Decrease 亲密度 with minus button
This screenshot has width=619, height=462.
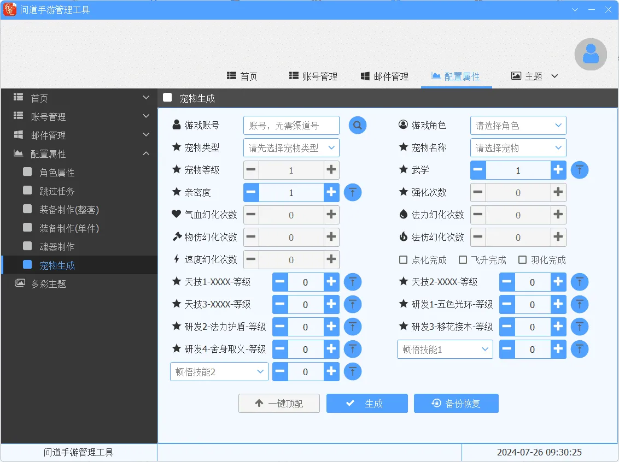point(251,193)
